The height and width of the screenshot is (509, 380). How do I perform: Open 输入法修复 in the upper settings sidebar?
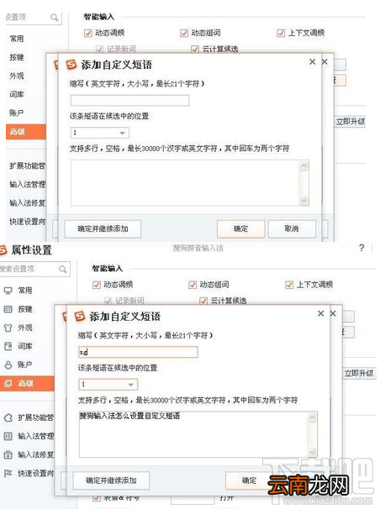pyautogui.click(x=27, y=203)
